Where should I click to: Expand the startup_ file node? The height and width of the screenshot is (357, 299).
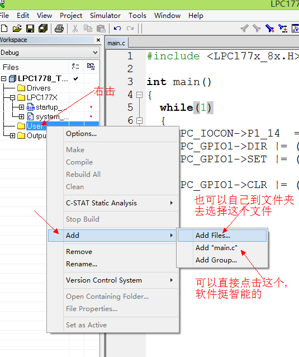[21, 107]
